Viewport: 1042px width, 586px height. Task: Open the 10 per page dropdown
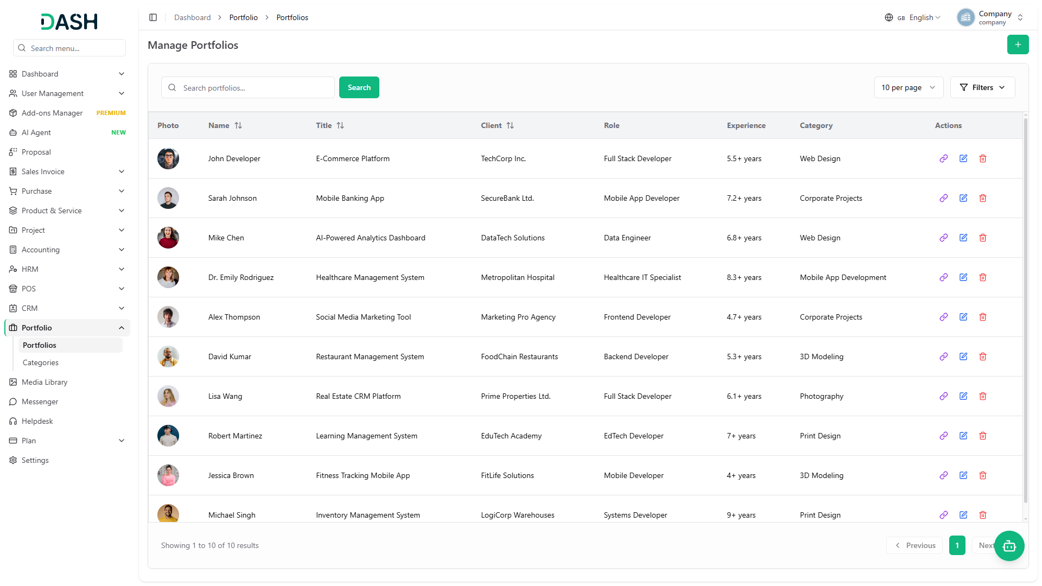(x=908, y=87)
